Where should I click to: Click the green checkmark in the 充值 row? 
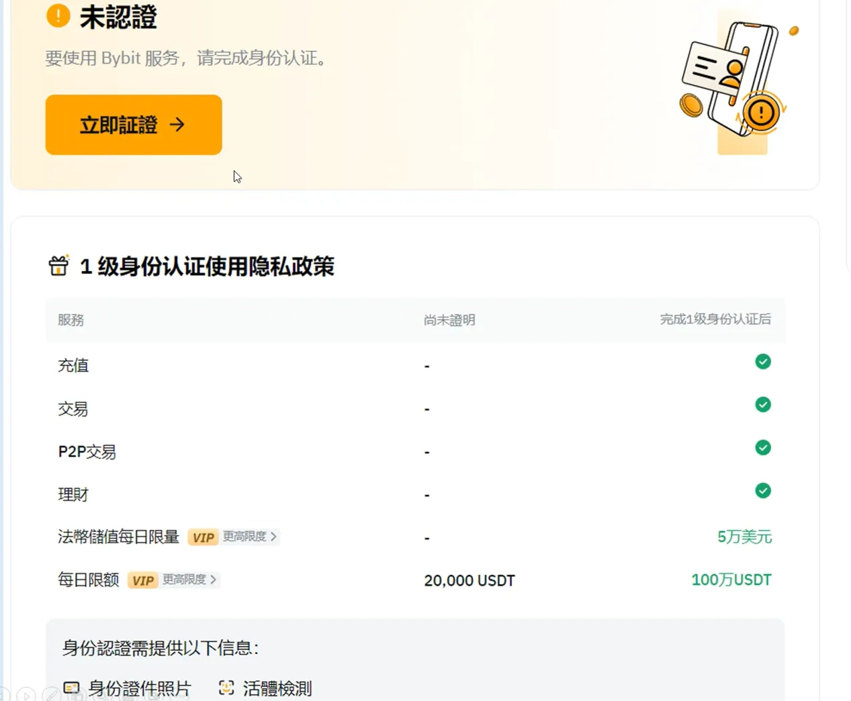click(762, 362)
